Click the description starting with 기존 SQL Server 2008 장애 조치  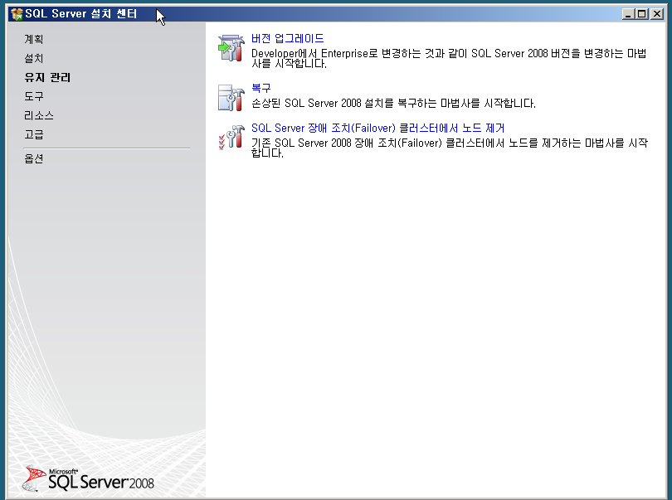[x=450, y=148]
